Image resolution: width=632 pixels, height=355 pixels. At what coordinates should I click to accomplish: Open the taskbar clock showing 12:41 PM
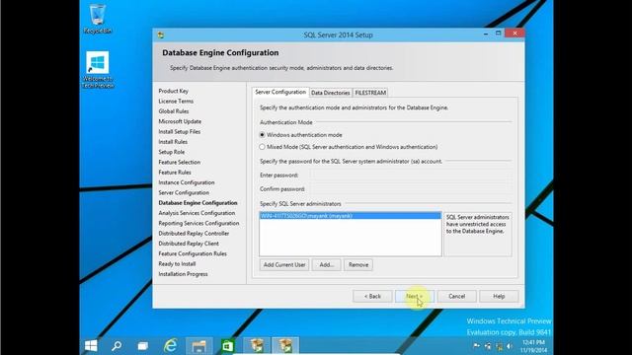click(x=533, y=346)
